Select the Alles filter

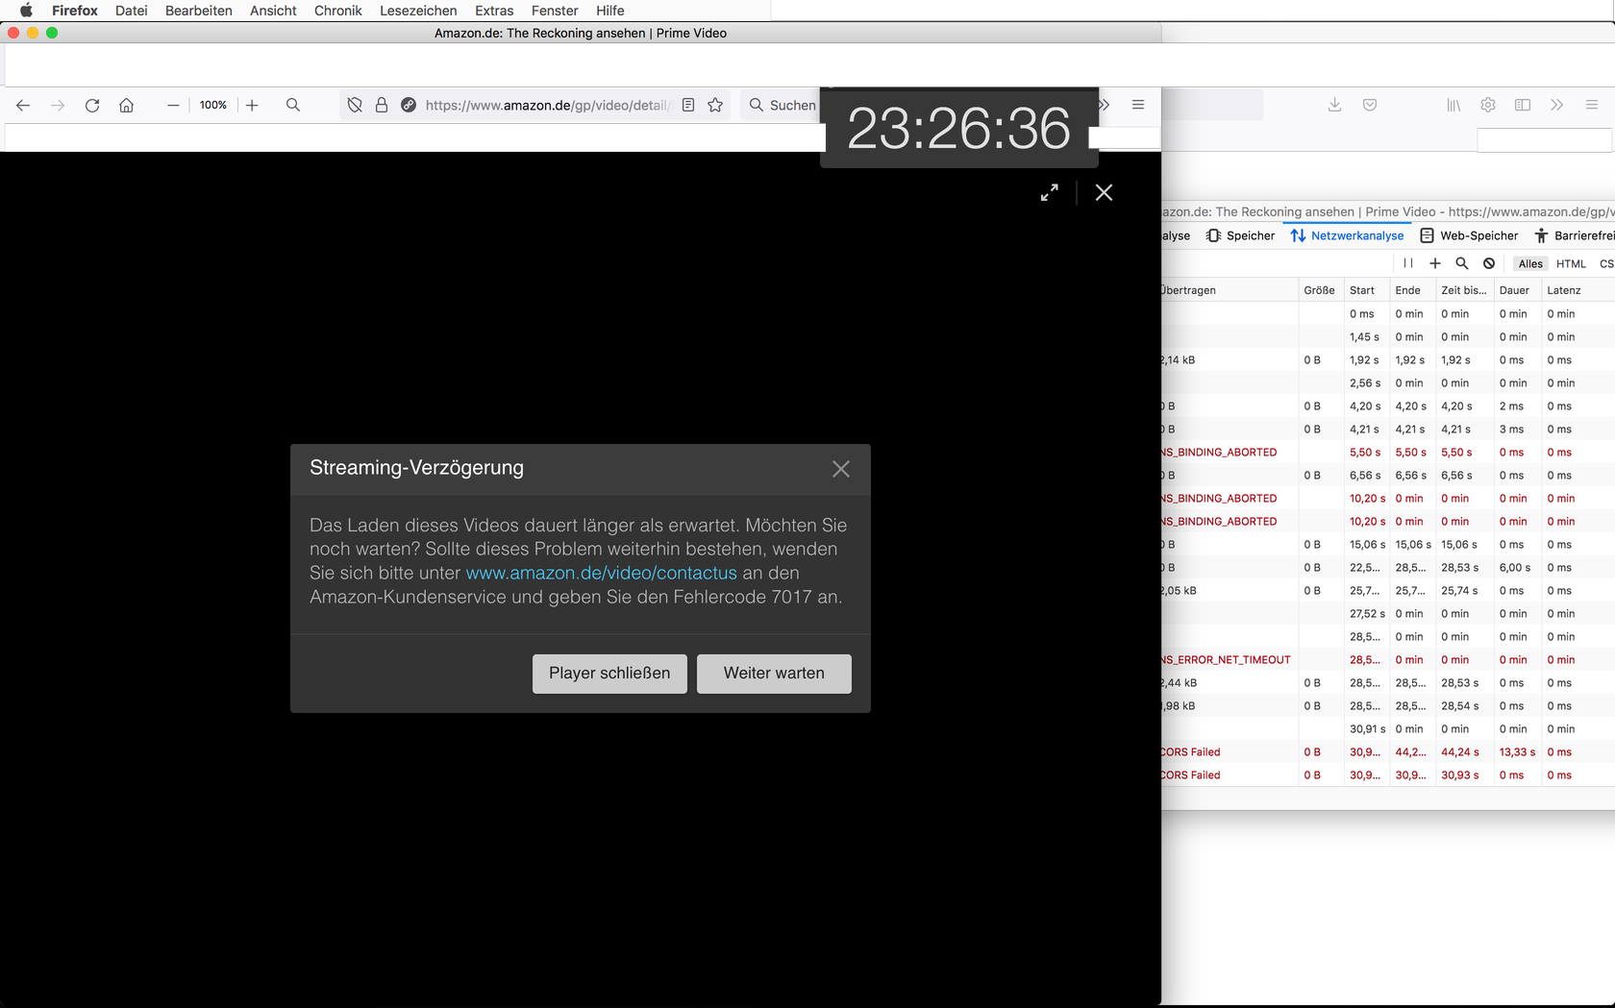coord(1530,264)
